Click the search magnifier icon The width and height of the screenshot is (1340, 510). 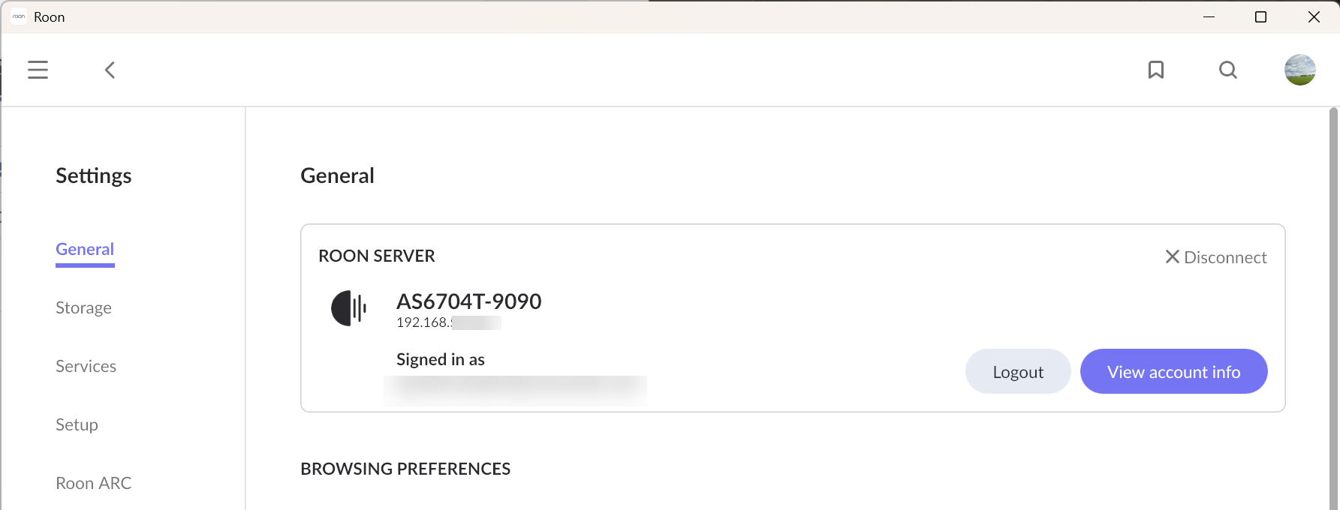pos(1228,70)
